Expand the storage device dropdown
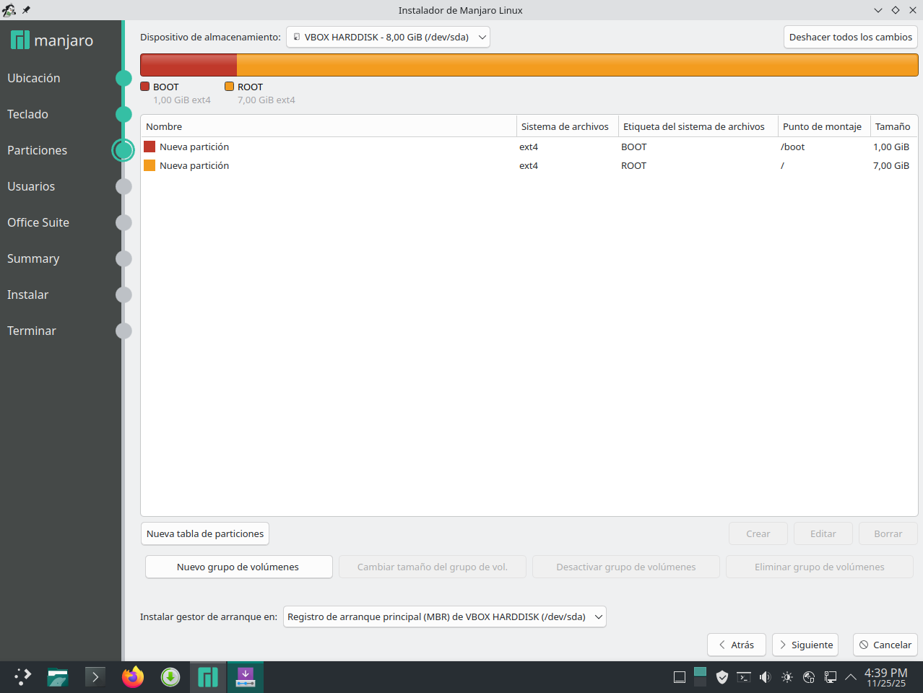Screen dimensions: 923x693 388,38
